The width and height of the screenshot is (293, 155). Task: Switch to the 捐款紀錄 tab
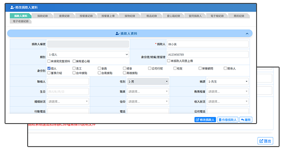(42, 16)
